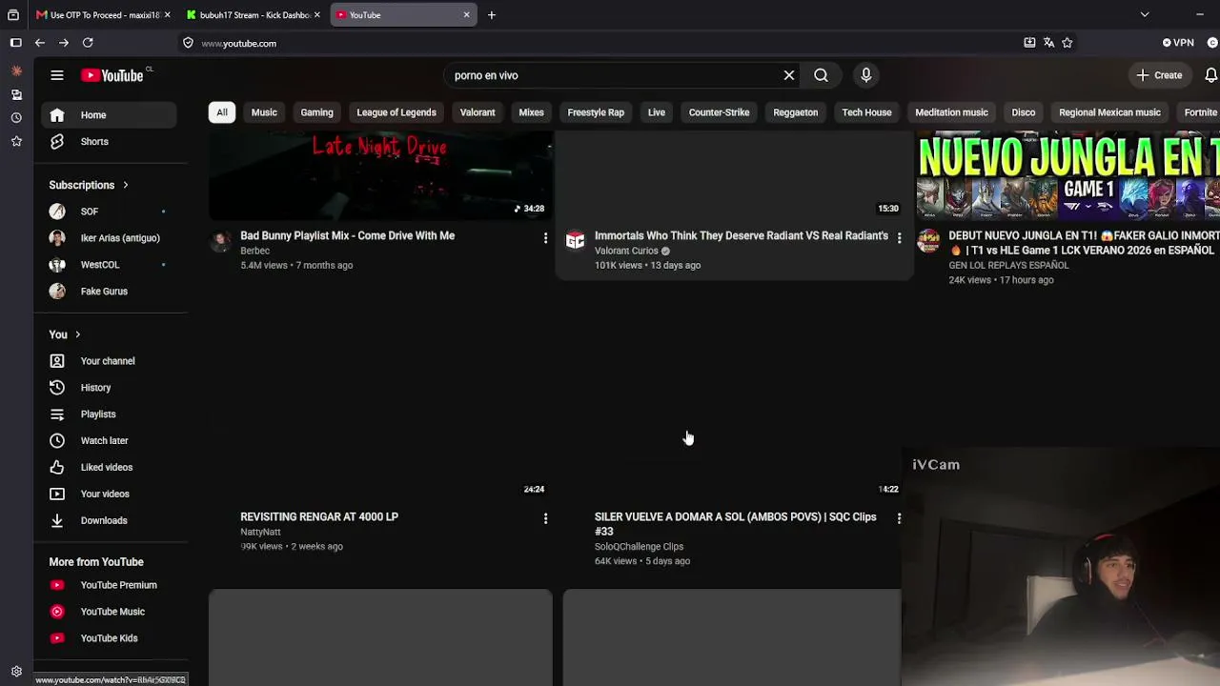Open the NUEVO JUNGLA video thumbnail
The width and height of the screenshot is (1220, 686).
[x=1068, y=175]
